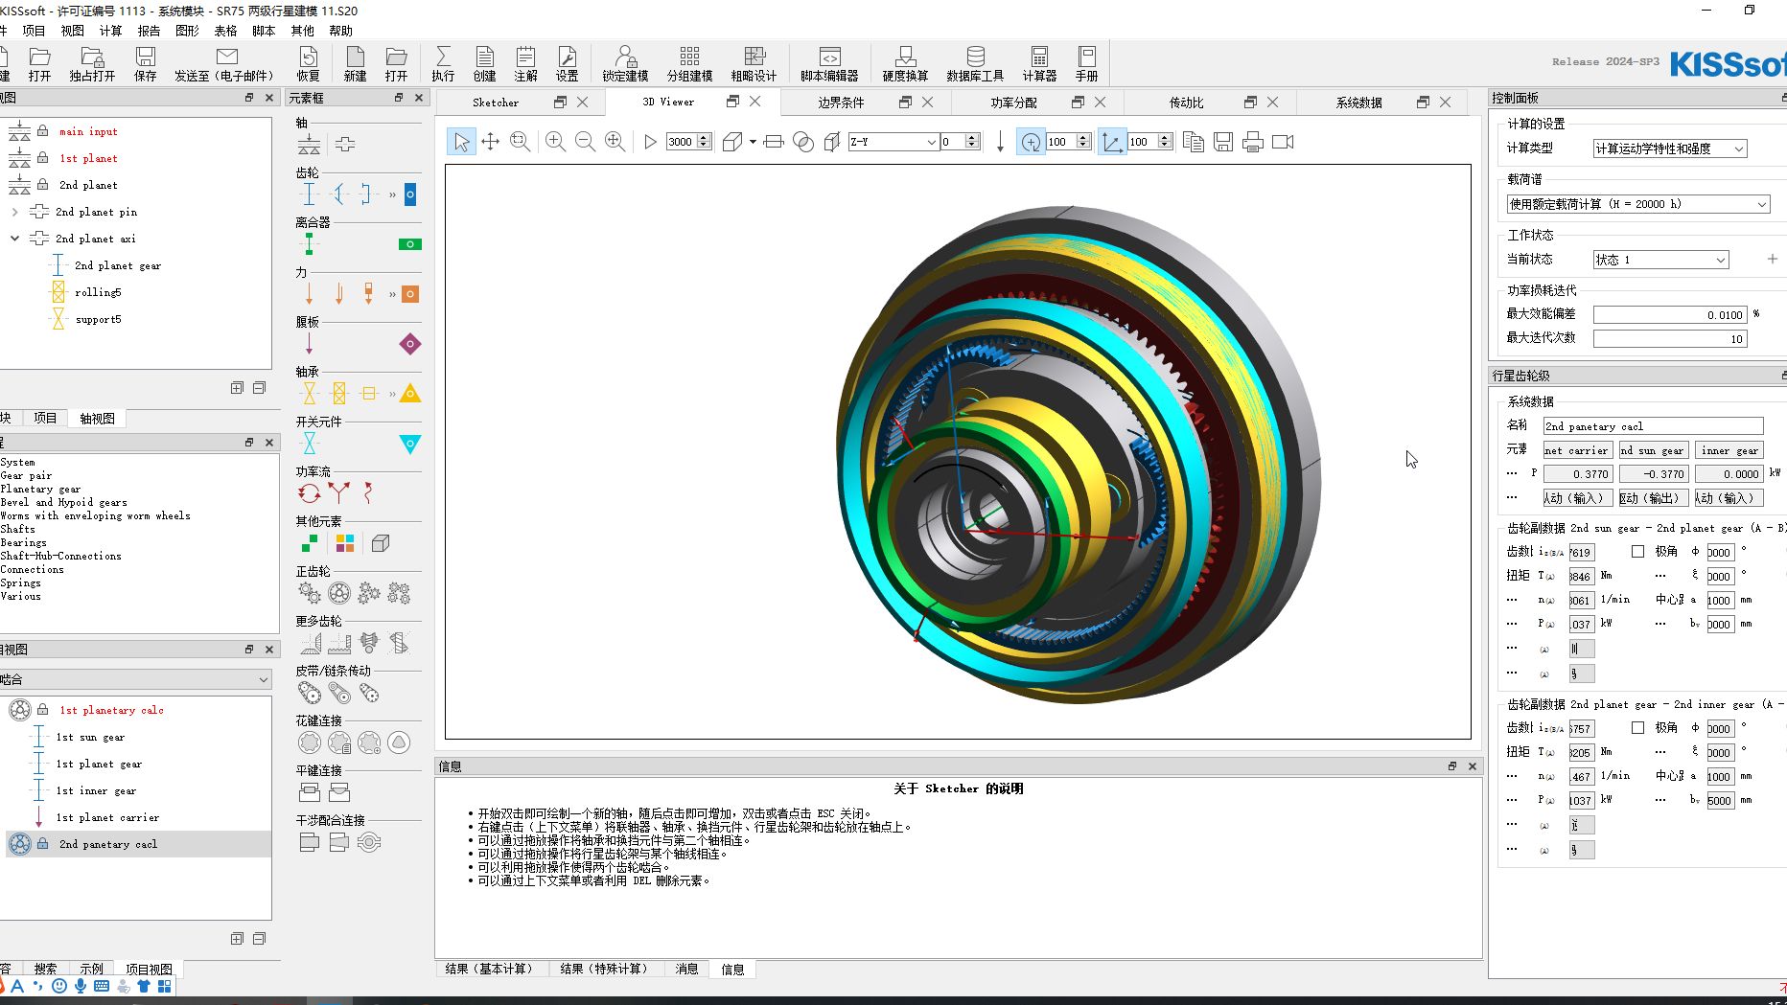Open the 计算 menu
Image resolution: width=1787 pixels, height=1005 pixels.
point(111,31)
